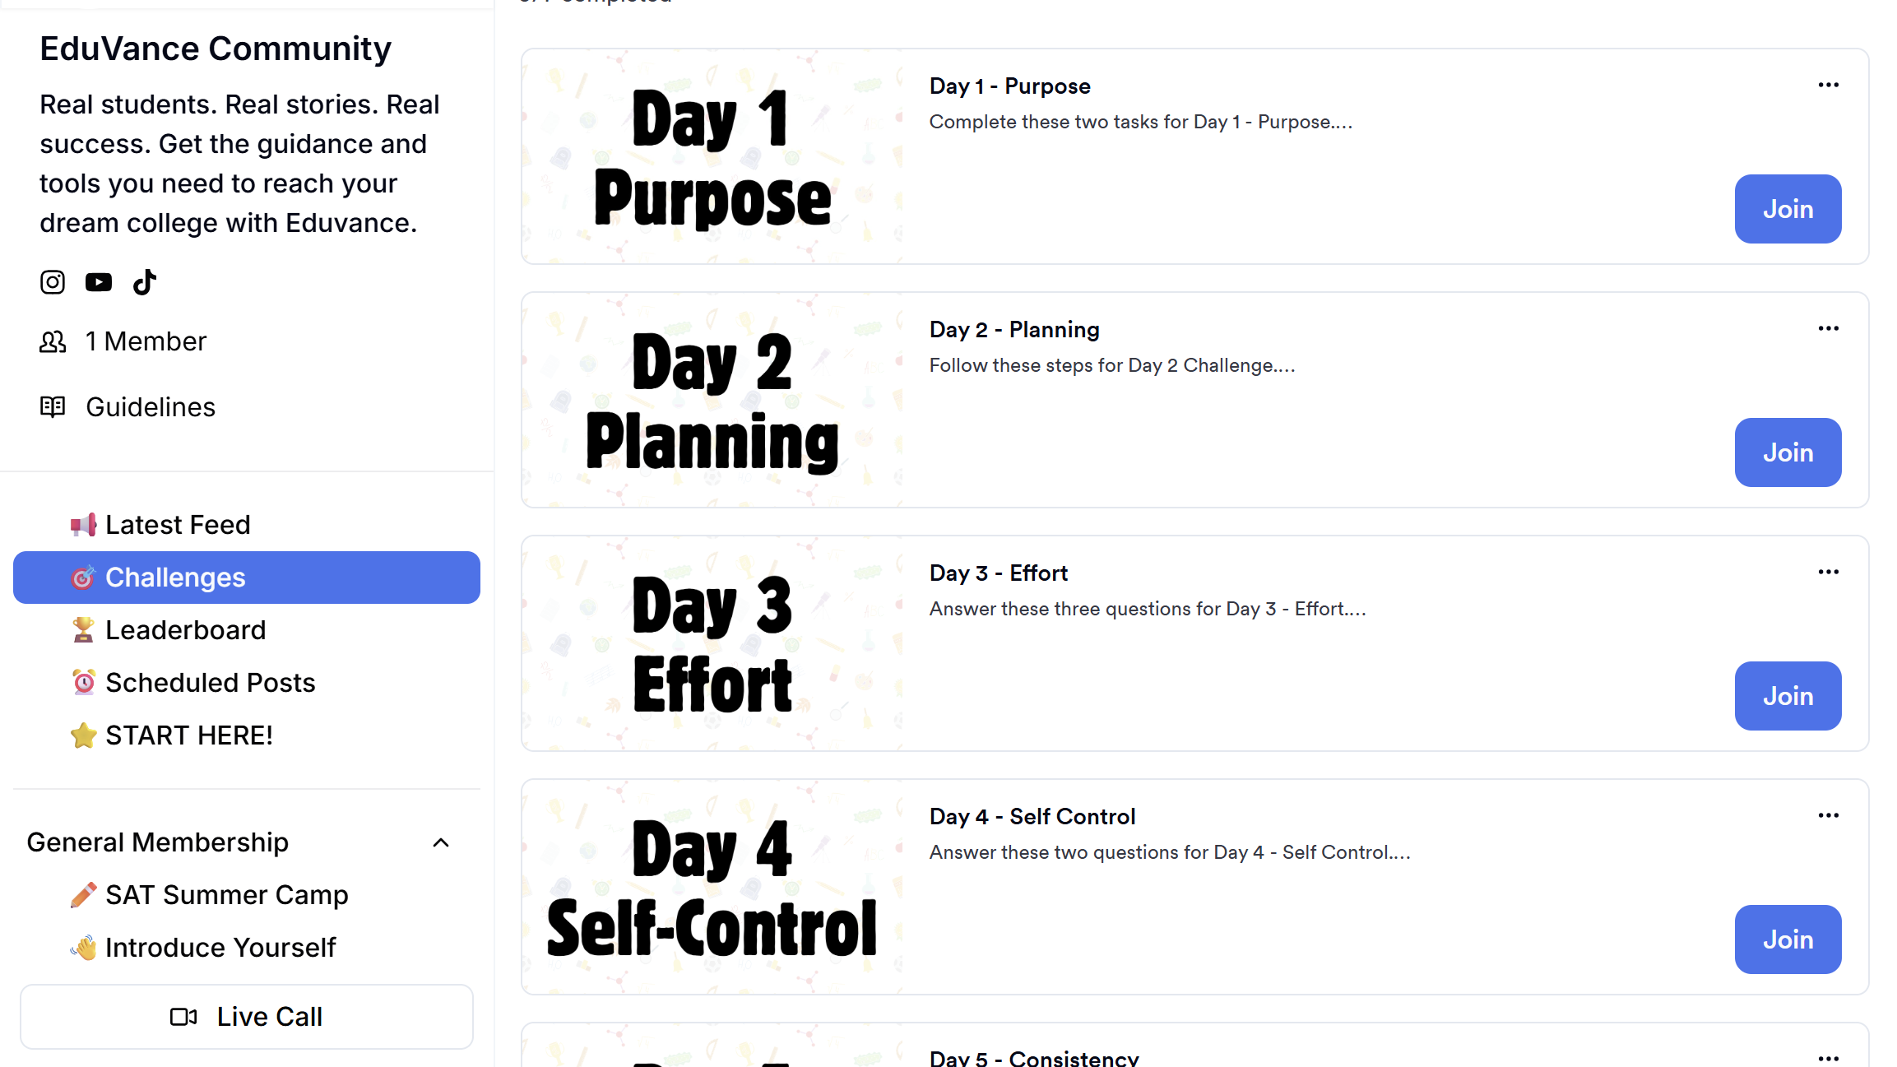This screenshot has height=1067, width=1897.
Task: Start a Live Call
Action: tap(247, 1017)
